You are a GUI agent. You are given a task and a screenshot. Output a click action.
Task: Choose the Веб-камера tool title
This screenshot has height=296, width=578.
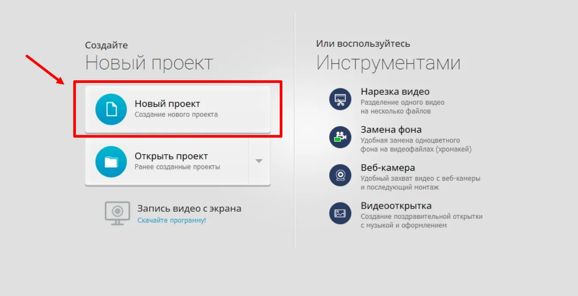[387, 168]
